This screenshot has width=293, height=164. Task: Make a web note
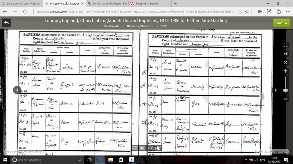point(269,11)
